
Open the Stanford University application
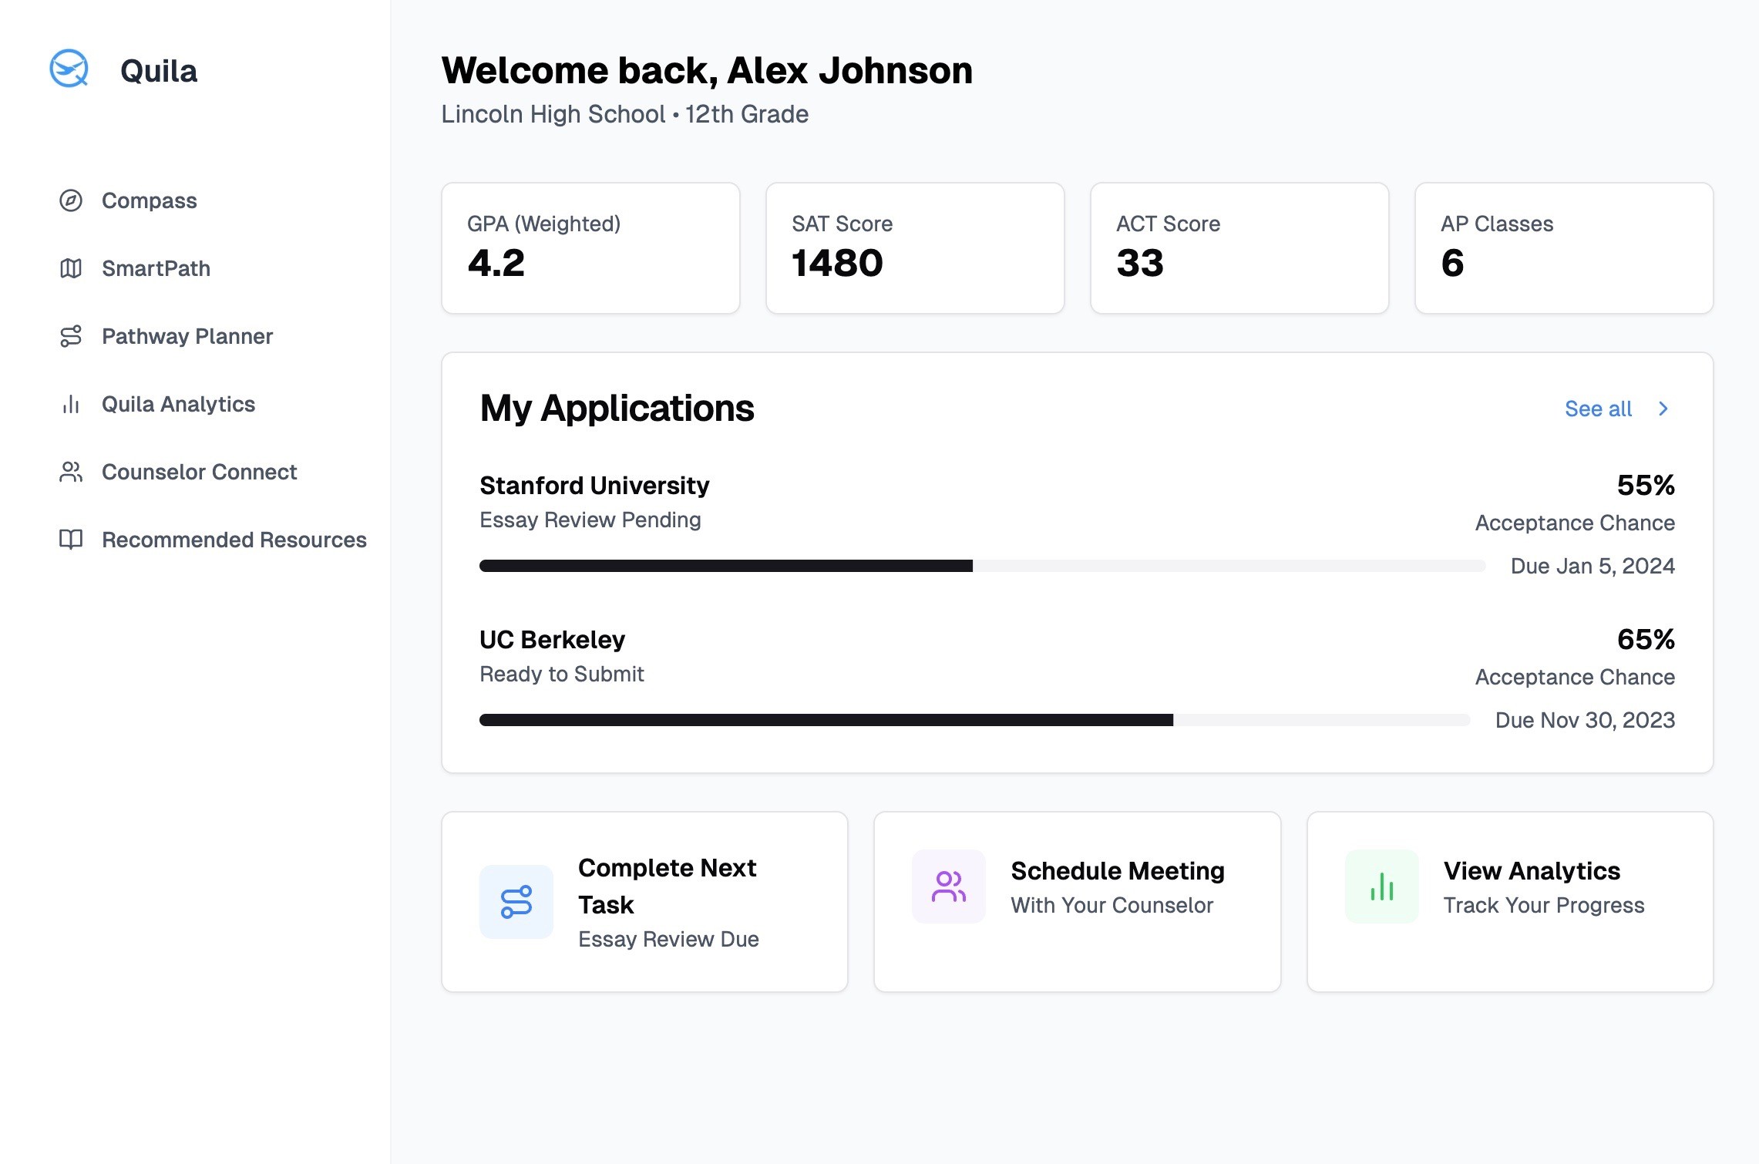click(594, 486)
